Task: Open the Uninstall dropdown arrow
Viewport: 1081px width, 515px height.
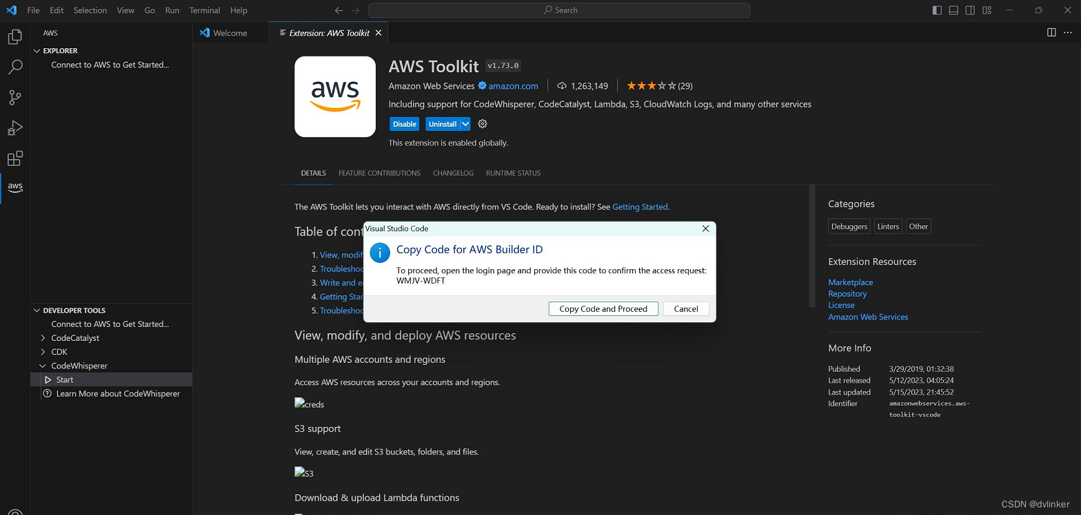Action: (x=465, y=124)
